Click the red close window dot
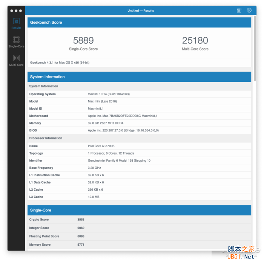The height and width of the screenshot is (260, 264). click(x=12, y=11)
